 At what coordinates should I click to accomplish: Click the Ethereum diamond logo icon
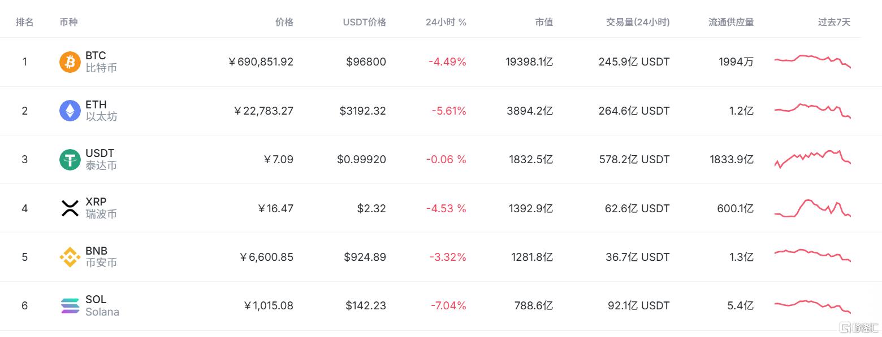coord(70,111)
